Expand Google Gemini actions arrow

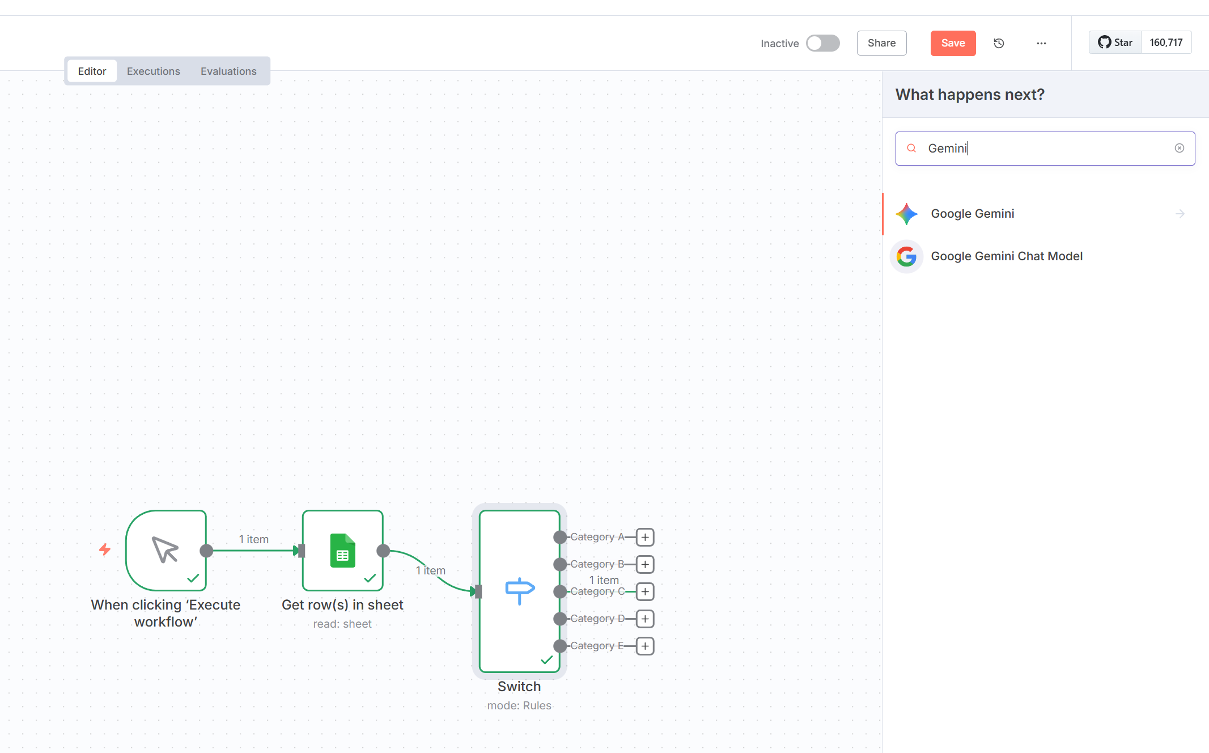point(1180,214)
